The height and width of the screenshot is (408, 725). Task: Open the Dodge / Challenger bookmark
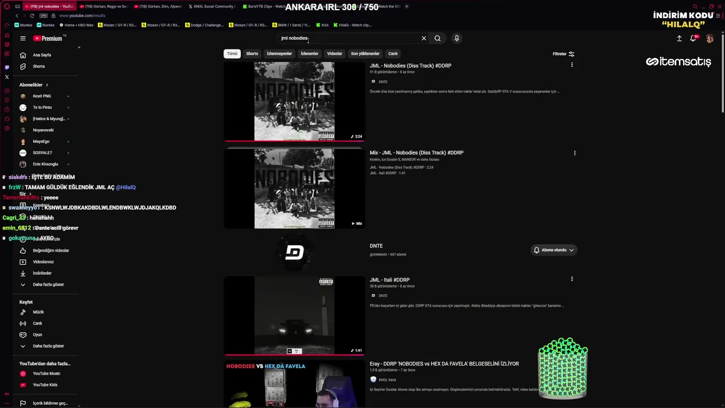pos(206,25)
